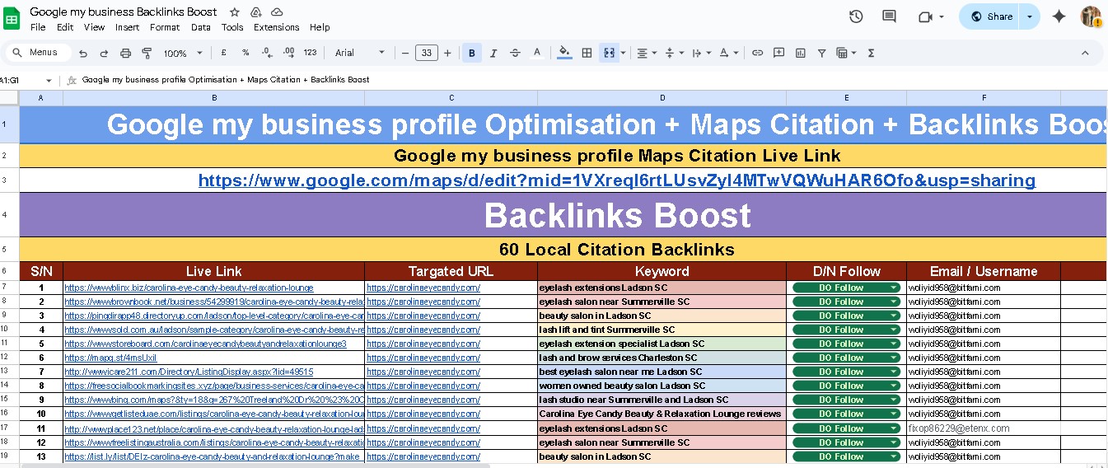Toggle italic formatting
This screenshot has width=1108, height=468.
point(493,53)
